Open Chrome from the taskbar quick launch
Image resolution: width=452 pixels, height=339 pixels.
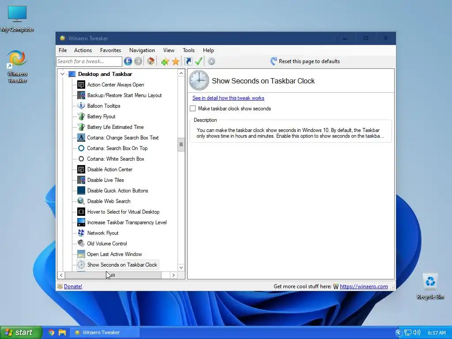[51, 333]
